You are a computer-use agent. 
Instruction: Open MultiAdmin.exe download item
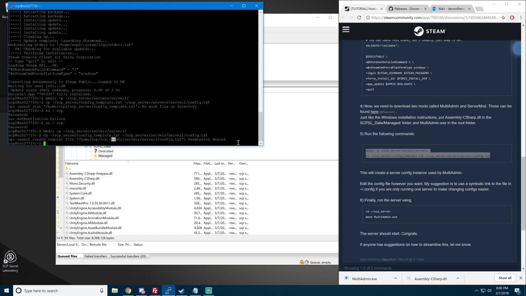[x=364, y=279]
